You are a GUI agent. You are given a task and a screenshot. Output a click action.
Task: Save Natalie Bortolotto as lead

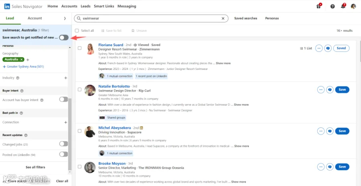click(342, 90)
